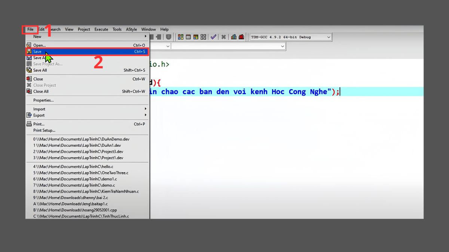
Task: Click the Save disk icon in the File menu
Action: pos(29,52)
